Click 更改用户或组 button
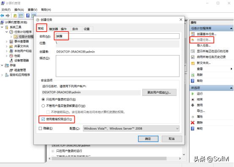This screenshot has height=167, width=234. (x=159, y=93)
